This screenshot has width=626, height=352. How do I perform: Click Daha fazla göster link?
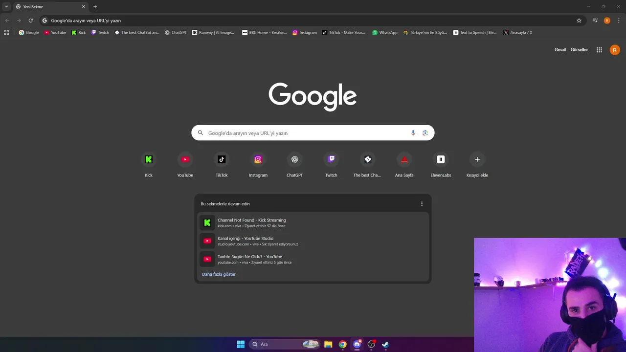[219, 274]
